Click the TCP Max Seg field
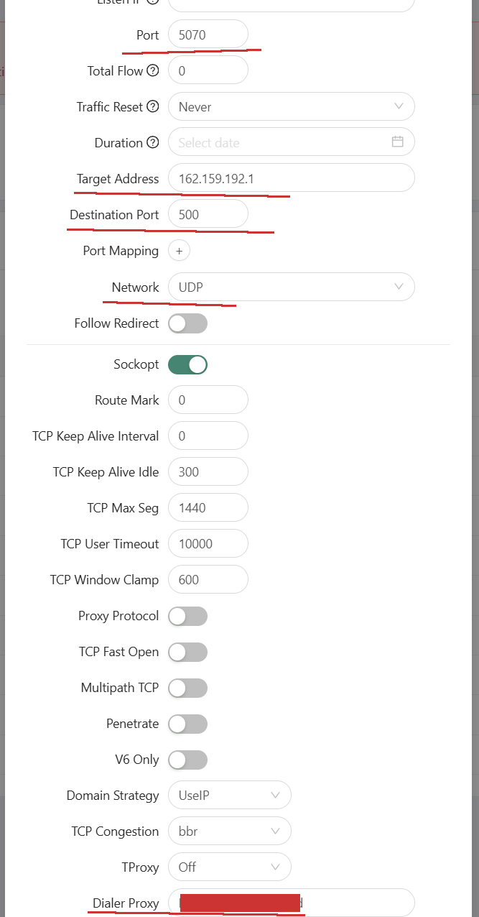This screenshot has height=917, width=479. (x=208, y=508)
